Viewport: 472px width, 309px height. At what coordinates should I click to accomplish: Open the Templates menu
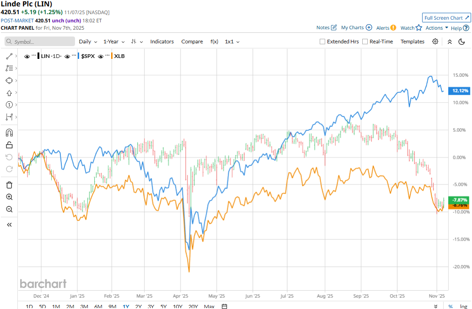[x=413, y=42]
